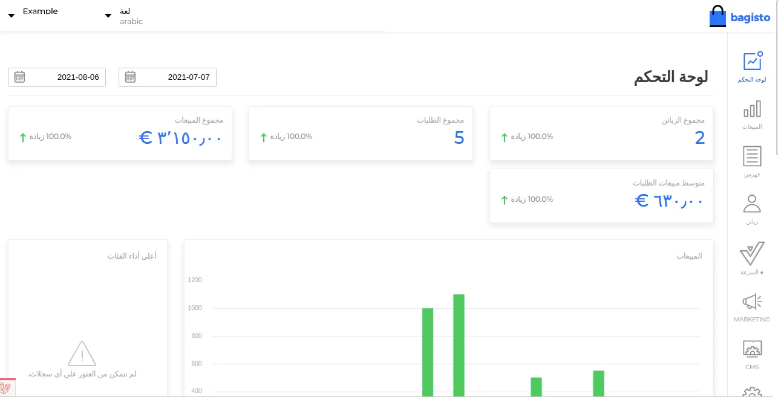Select the Example channel label
Image resolution: width=778 pixels, height=397 pixels.
tap(41, 11)
